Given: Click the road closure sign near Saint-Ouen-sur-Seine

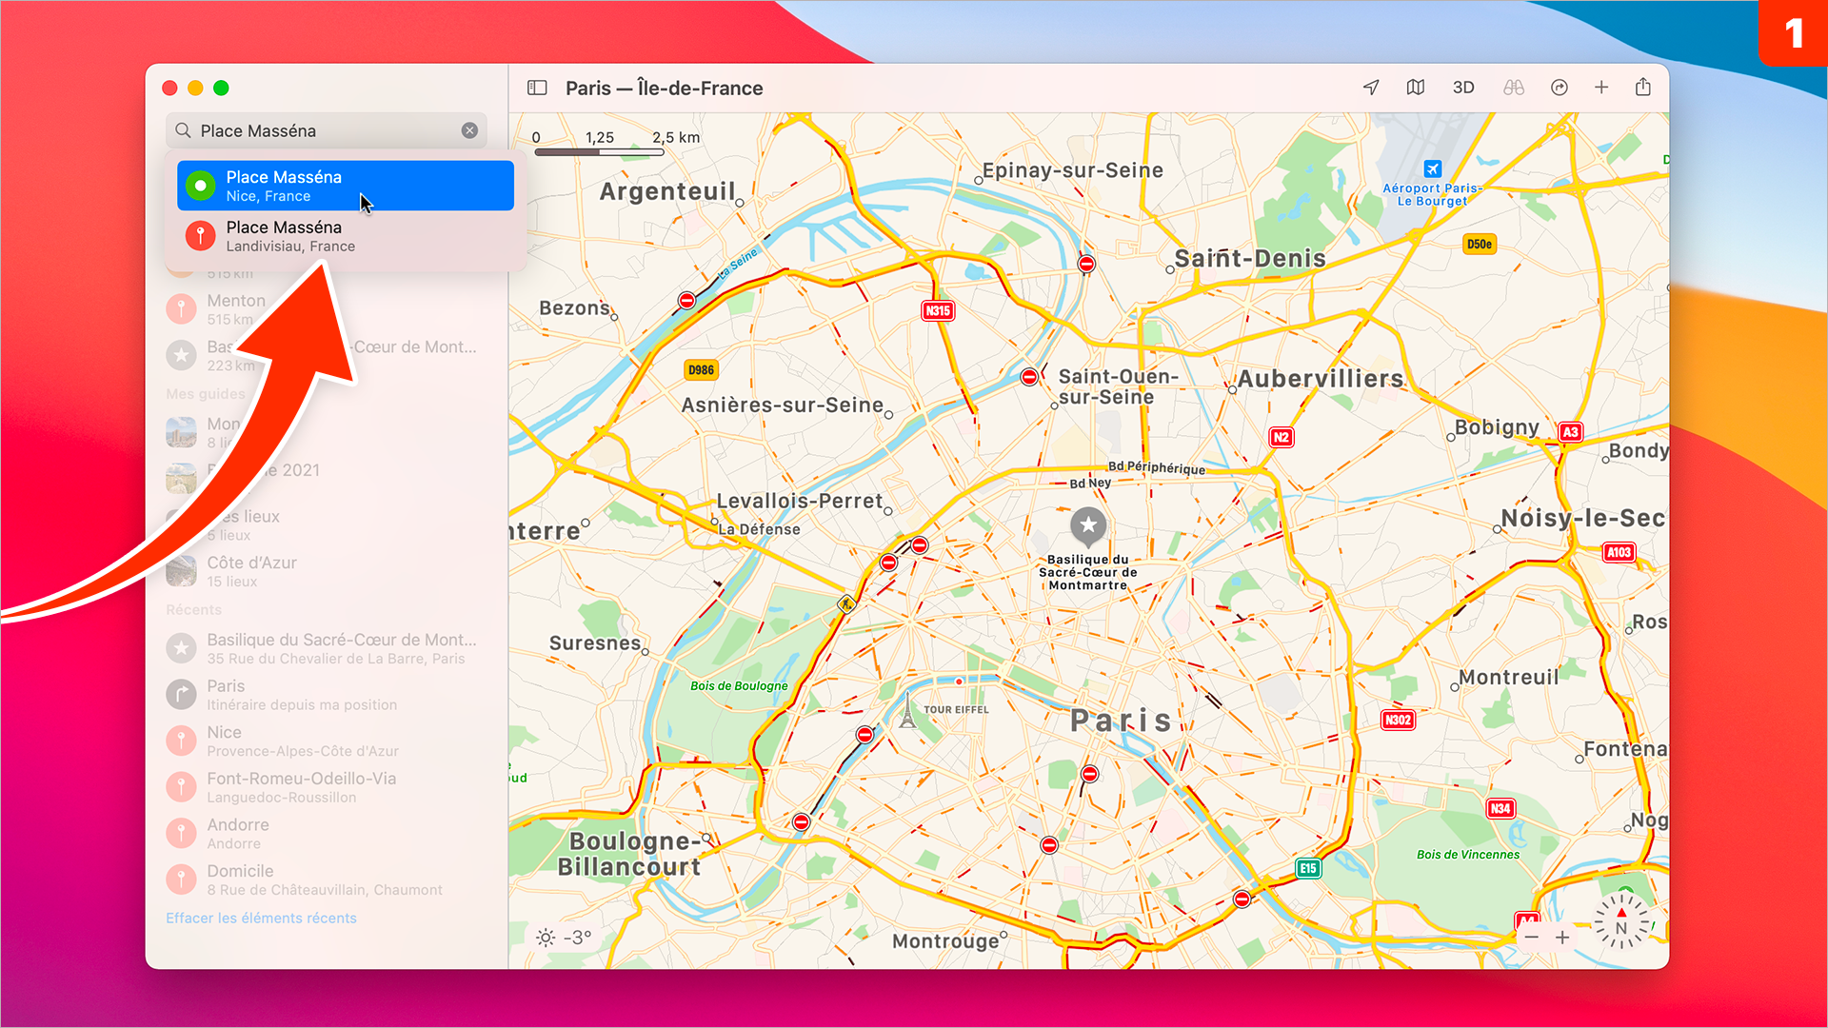Looking at the screenshot, I should point(1029,377).
